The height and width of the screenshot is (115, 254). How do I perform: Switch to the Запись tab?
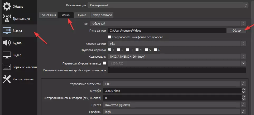pos(65,15)
